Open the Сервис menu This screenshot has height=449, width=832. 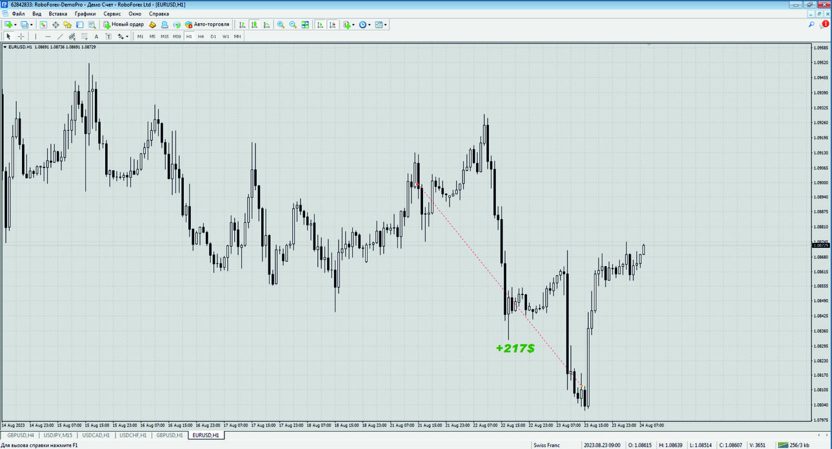click(112, 14)
